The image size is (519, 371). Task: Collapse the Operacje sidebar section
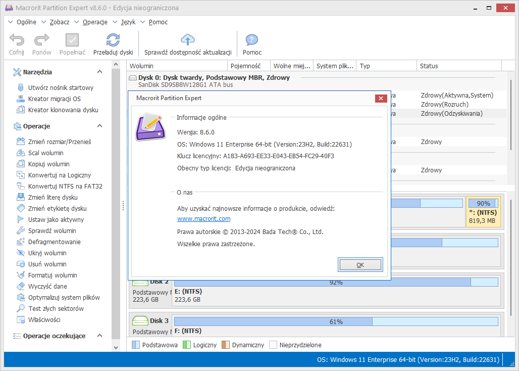click(x=99, y=126)
